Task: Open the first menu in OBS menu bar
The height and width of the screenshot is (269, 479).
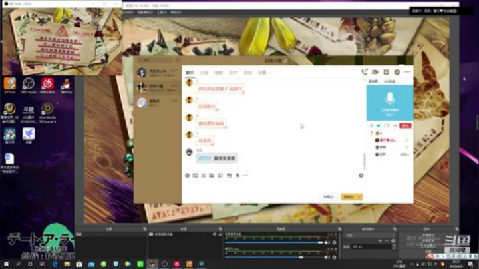Action: coord(128,13)
